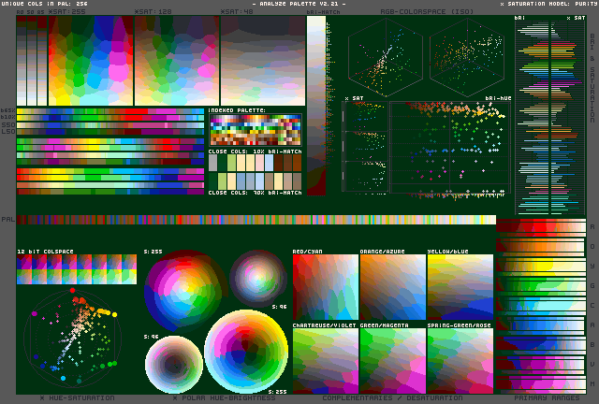Click the Yellow/Blue complementary square

[x=460, y=287]
